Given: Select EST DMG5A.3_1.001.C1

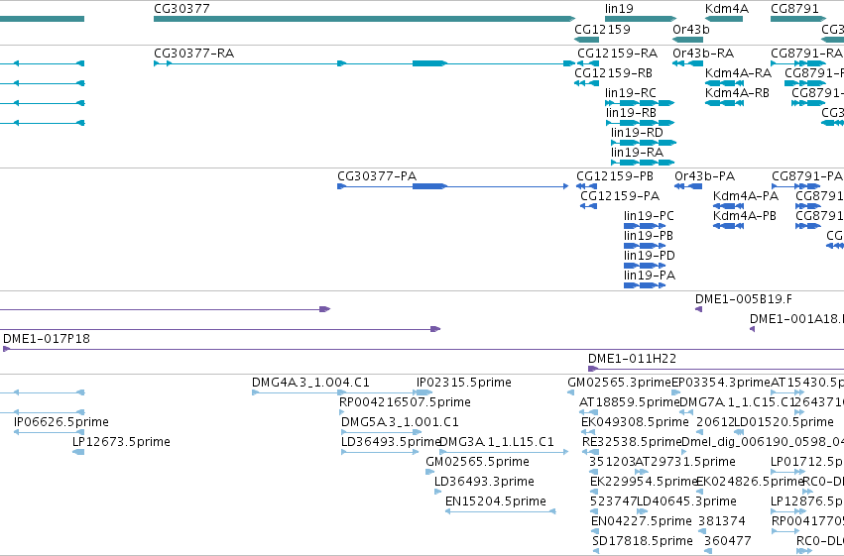Looking at the screenshot, I should (400, 422).
